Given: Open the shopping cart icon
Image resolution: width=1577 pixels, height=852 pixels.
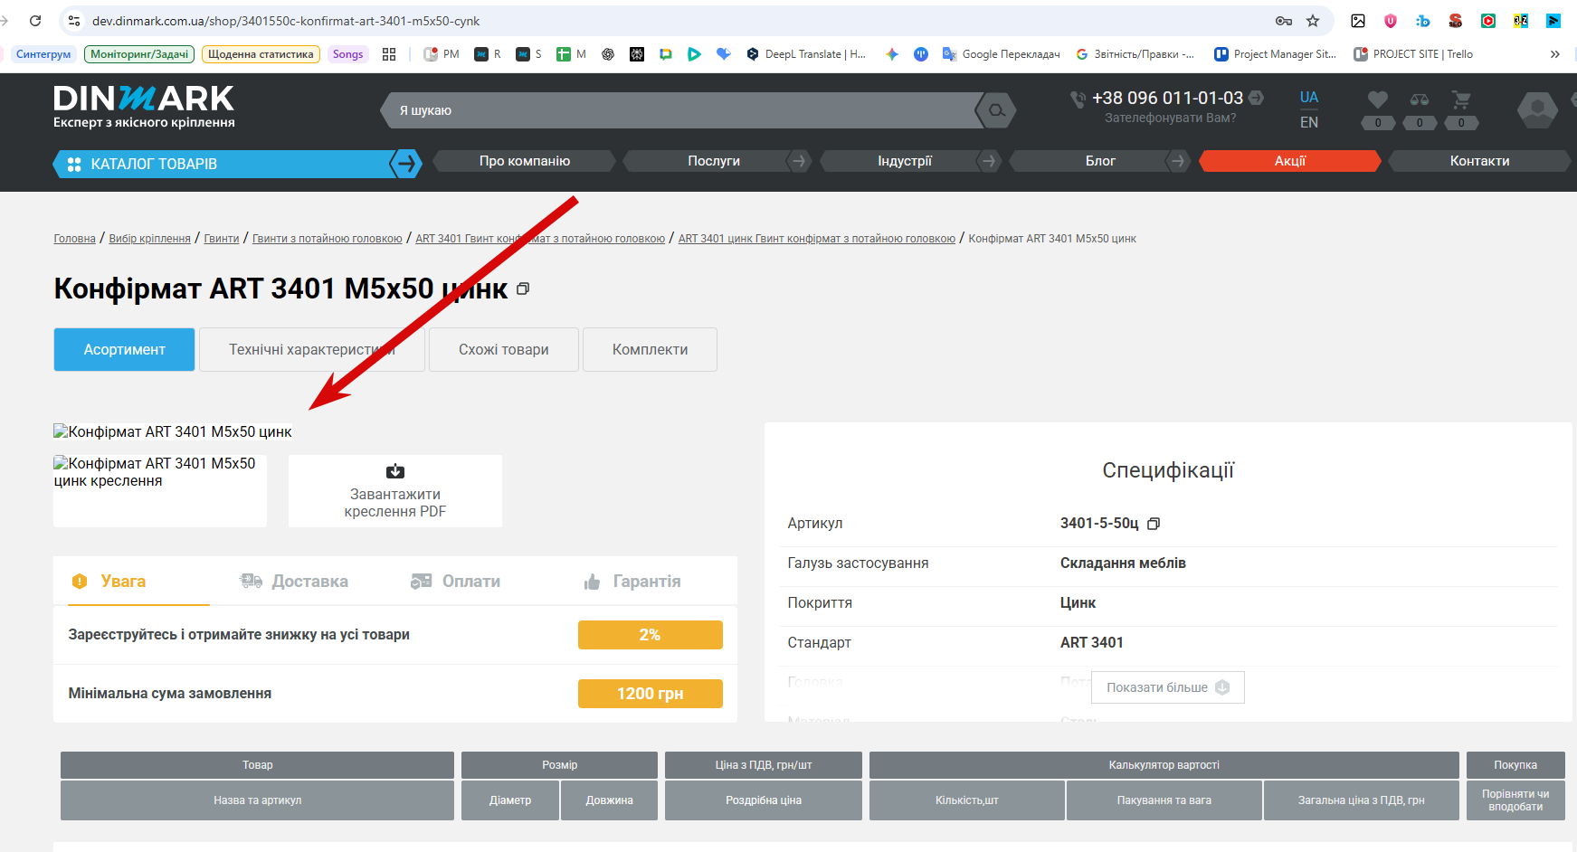Looking at the screenshot, I should coord(1460,99).
